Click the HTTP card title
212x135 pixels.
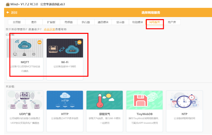click(x=65, y=114)
